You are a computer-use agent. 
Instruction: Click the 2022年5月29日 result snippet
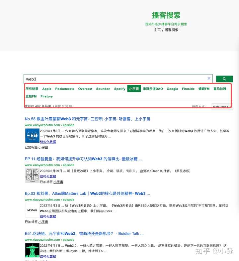pyautogui.click(x=115, y=171)
